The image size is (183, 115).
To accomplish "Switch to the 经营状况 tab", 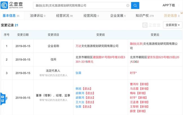I will pyautogui.click(x=64, y=16).
